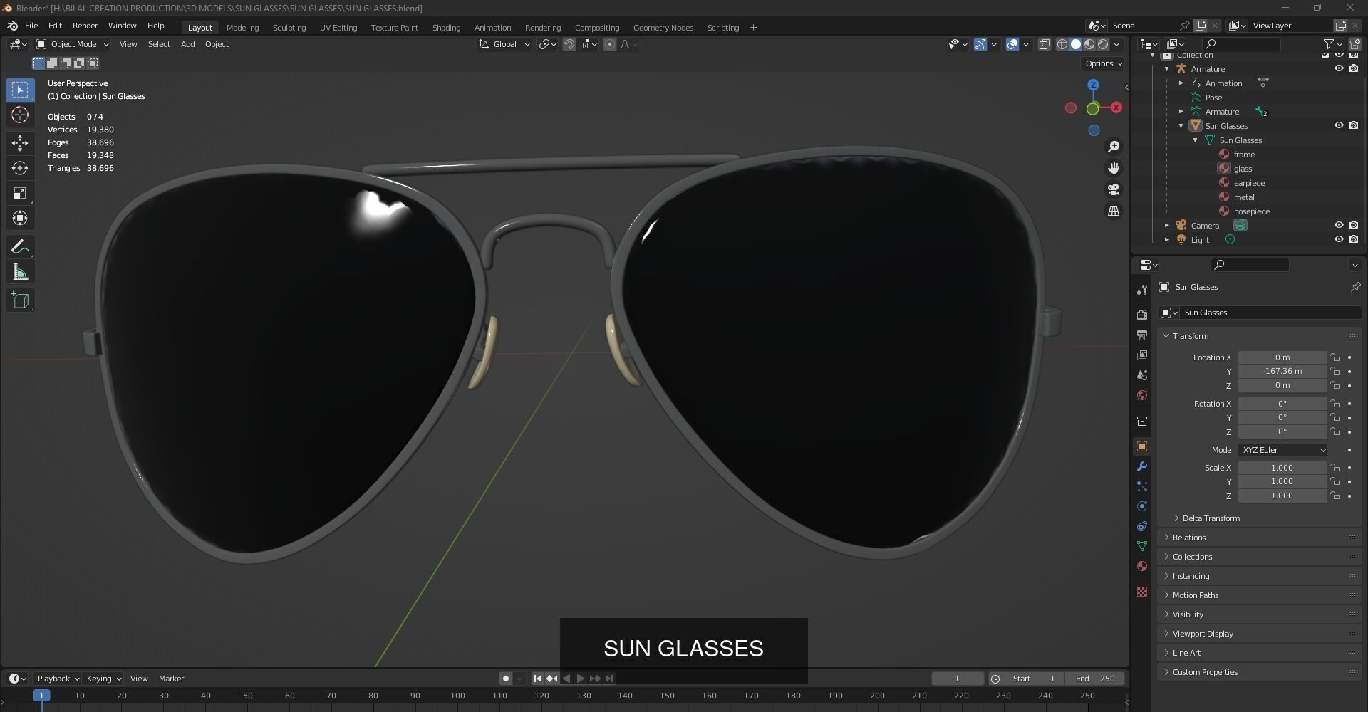1368x712 pixels.
Task: Play the animation forward
Action: coord(581,679)
